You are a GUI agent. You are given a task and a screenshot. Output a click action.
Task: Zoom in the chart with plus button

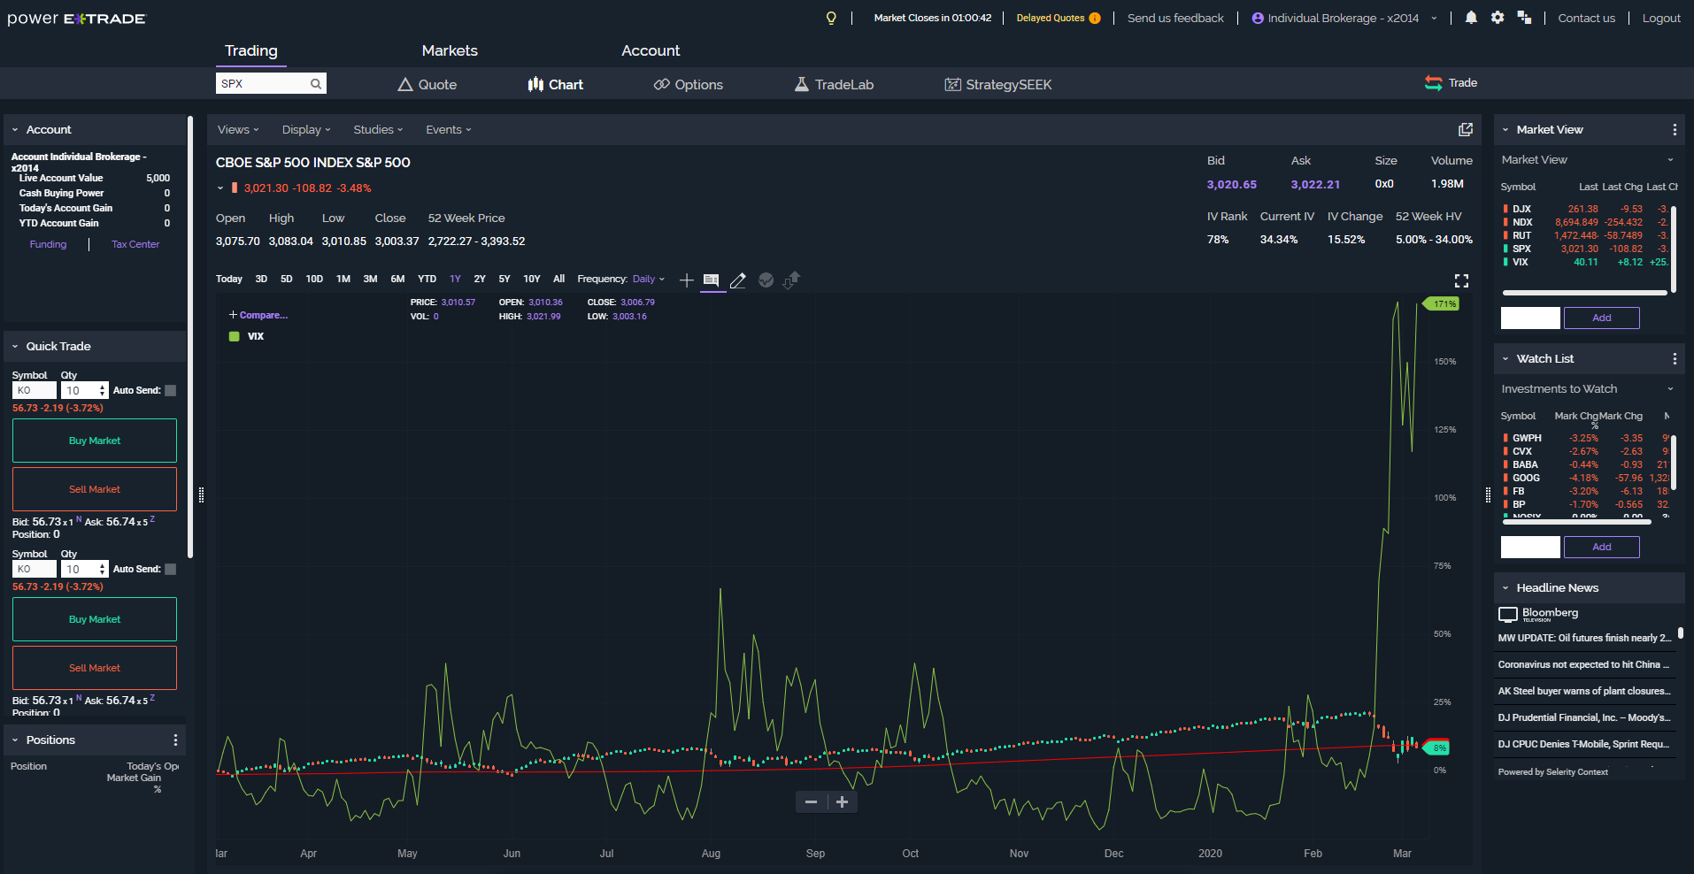pyautogui.click(x=843, y=802)
